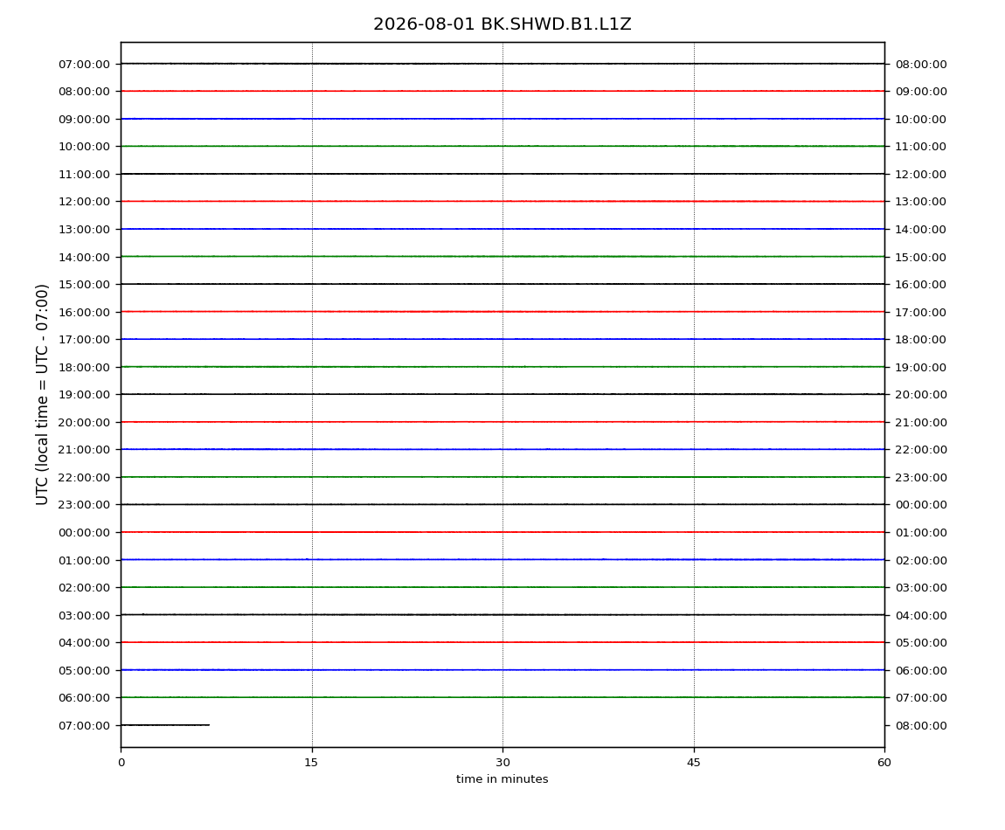Click right-axis time label "14:00:00"
This screenshot has height=830, width=1005.
[x=921, y=230]
